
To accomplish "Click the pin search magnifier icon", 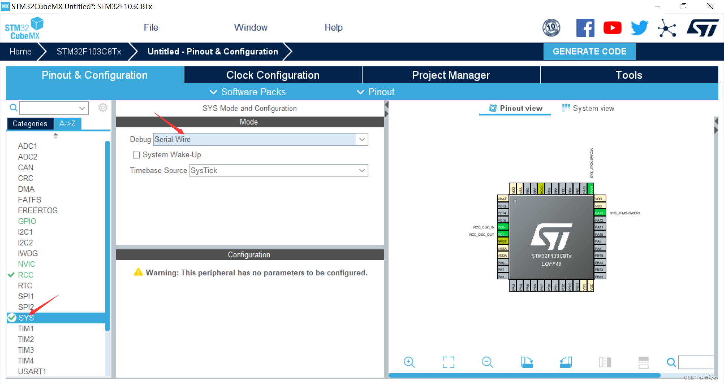I will 671,362.
